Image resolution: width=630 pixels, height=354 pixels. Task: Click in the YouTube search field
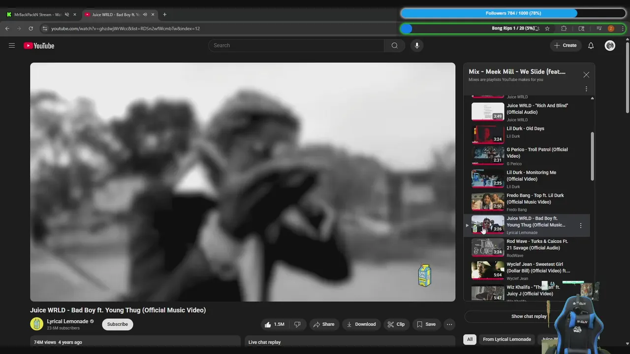(x=296, y=45)
